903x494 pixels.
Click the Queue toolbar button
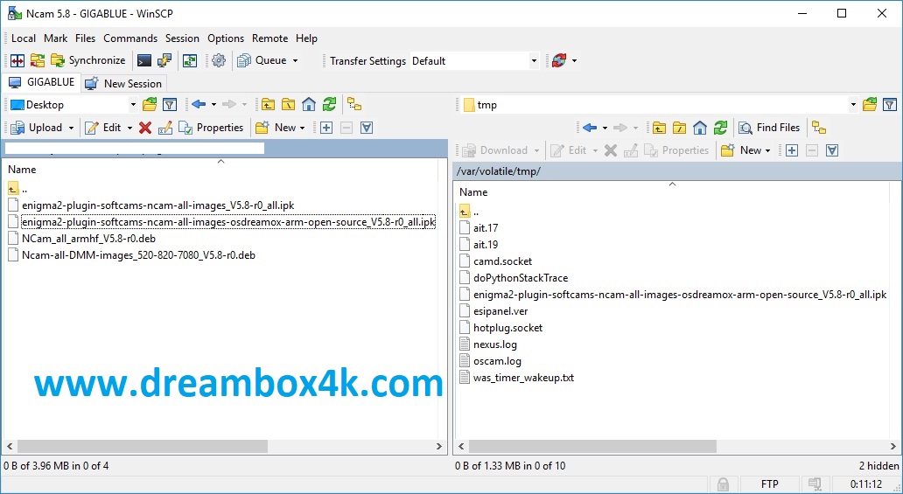(x=262, y=60)
